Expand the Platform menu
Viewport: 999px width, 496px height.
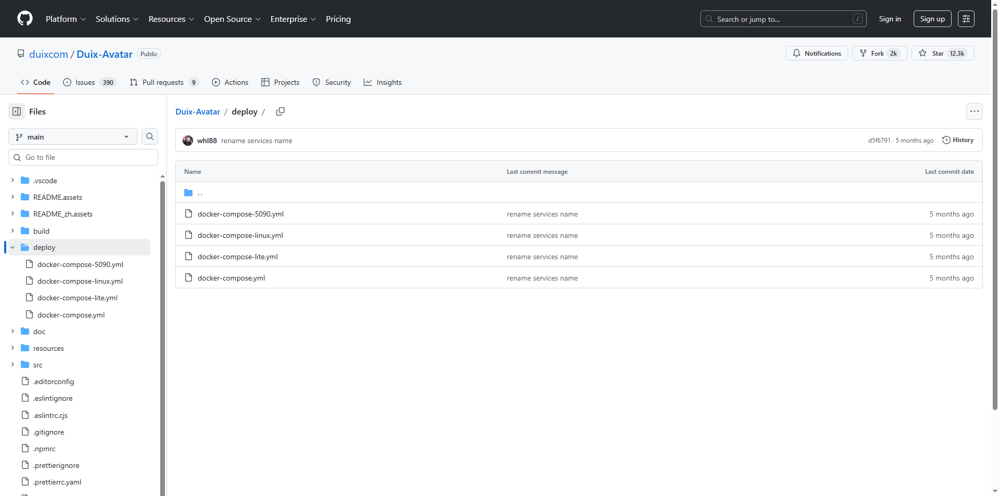tap(66, 19)
